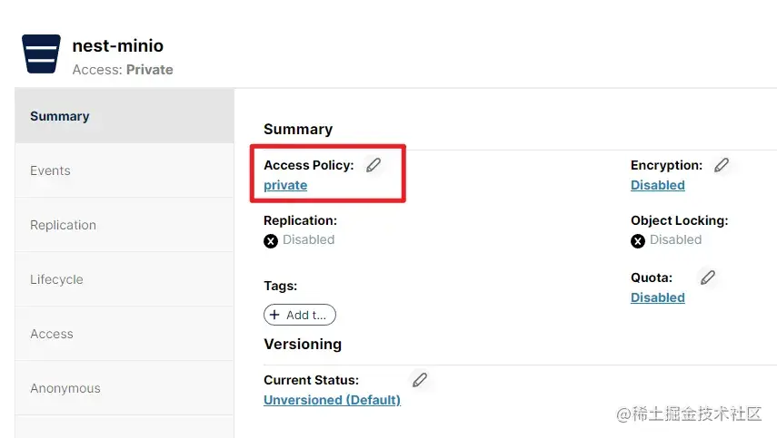This screenshot has height=438, width=777.
Task: Click the nest-minio bucket icon
Action: coord(41,54)
